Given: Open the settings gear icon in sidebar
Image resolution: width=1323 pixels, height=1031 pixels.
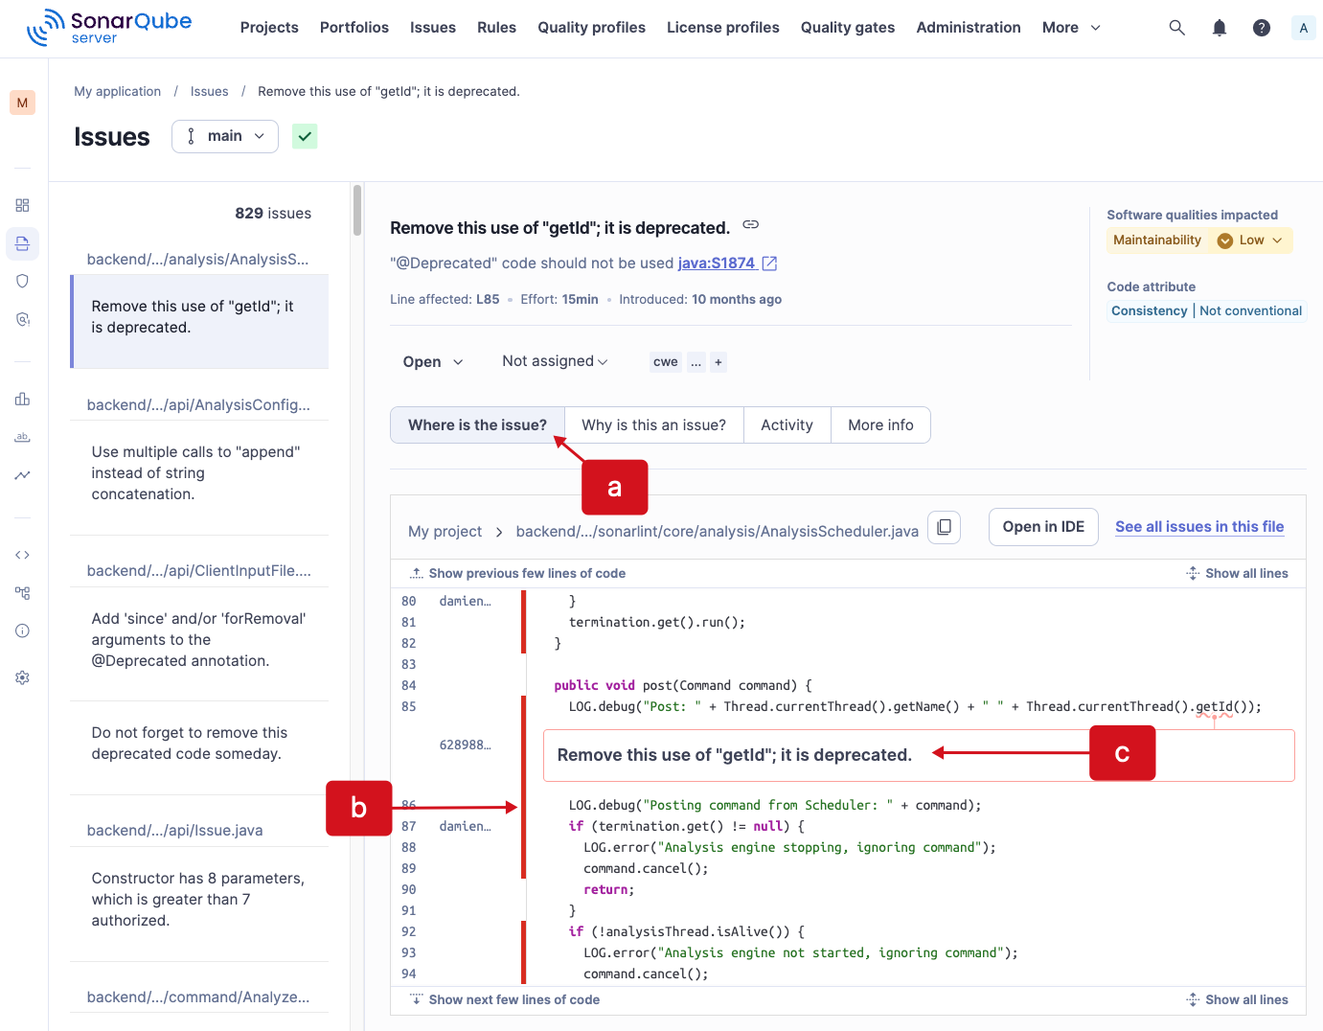Looking at the screenshot, I should click(x=22, y=677).
